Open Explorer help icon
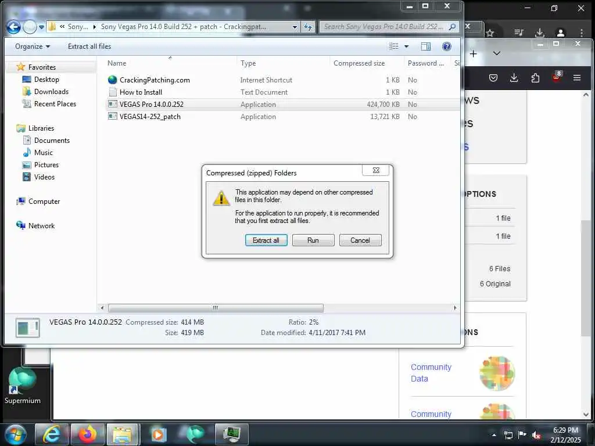 tap(447, 46)
